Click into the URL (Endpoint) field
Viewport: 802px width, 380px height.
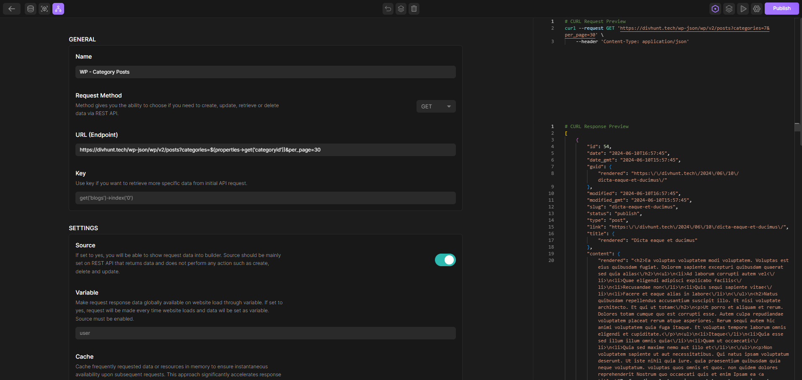(265, 150)
